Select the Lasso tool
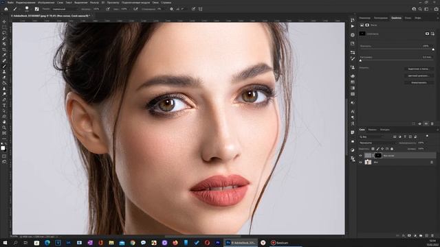 4,32
